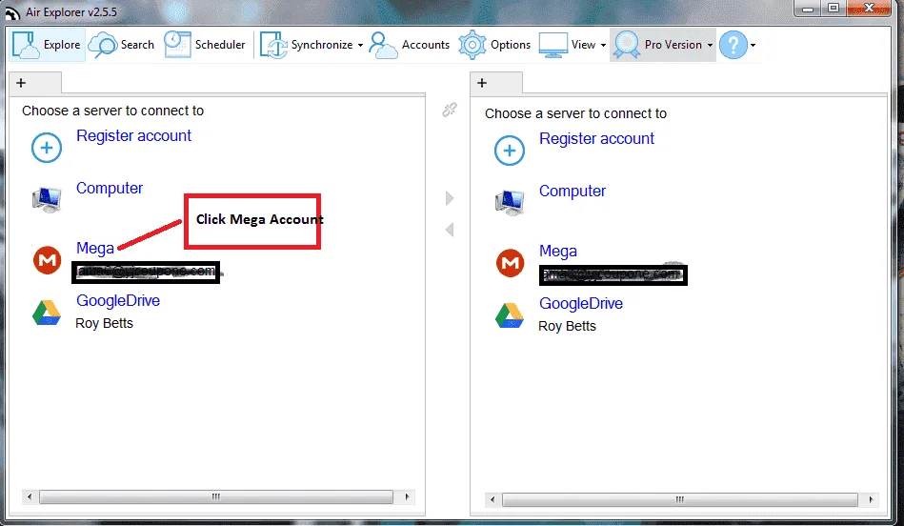Click the View monitor icon

[552, 45]
